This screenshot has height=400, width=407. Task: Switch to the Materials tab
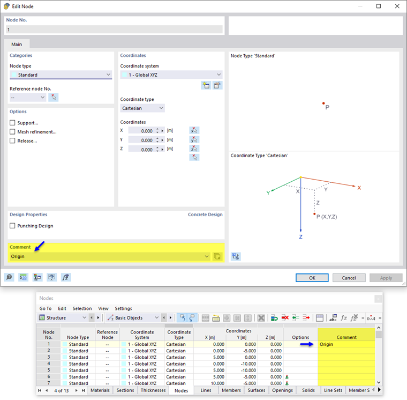tap(100, 390)
